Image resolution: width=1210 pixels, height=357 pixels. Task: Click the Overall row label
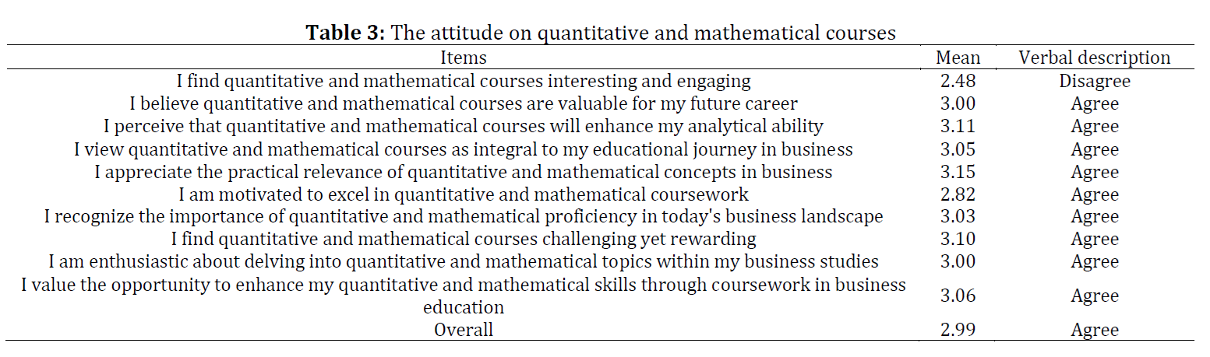point(464,330)
